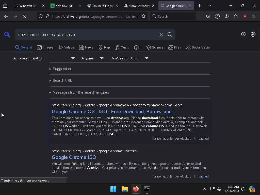The height and width of the screenshot is (195, 260).
Task: Open cached link of Google Chrome ISO result
Action: [x=203, y=176]
